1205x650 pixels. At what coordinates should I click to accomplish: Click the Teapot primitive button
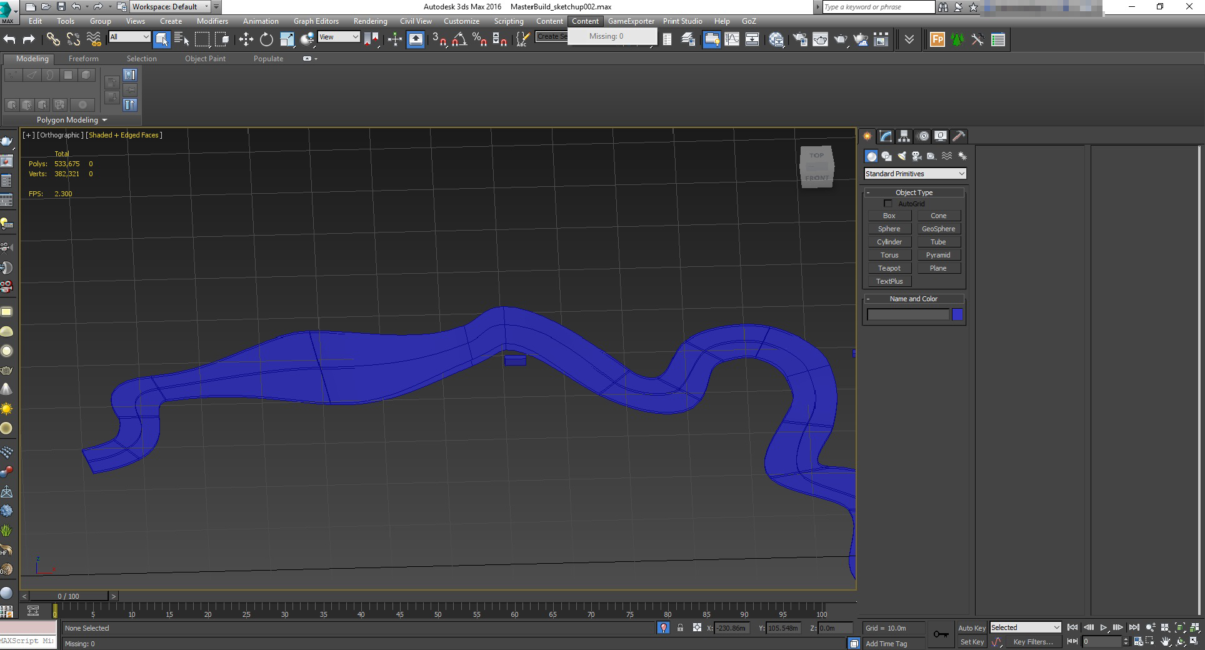click(889, 268)
